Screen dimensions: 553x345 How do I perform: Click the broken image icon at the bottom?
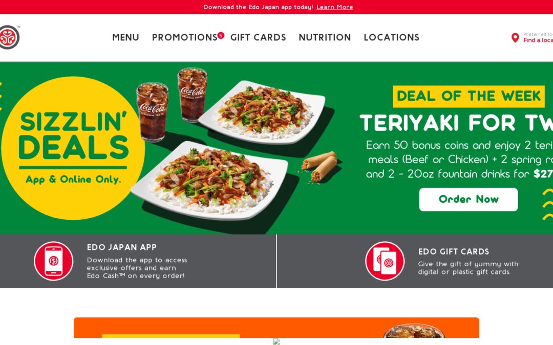(276, 341)
